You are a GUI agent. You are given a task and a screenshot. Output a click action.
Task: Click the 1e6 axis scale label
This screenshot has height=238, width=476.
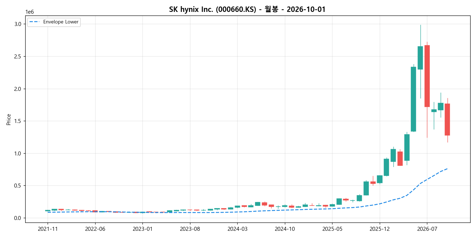[x=29, y=12]
